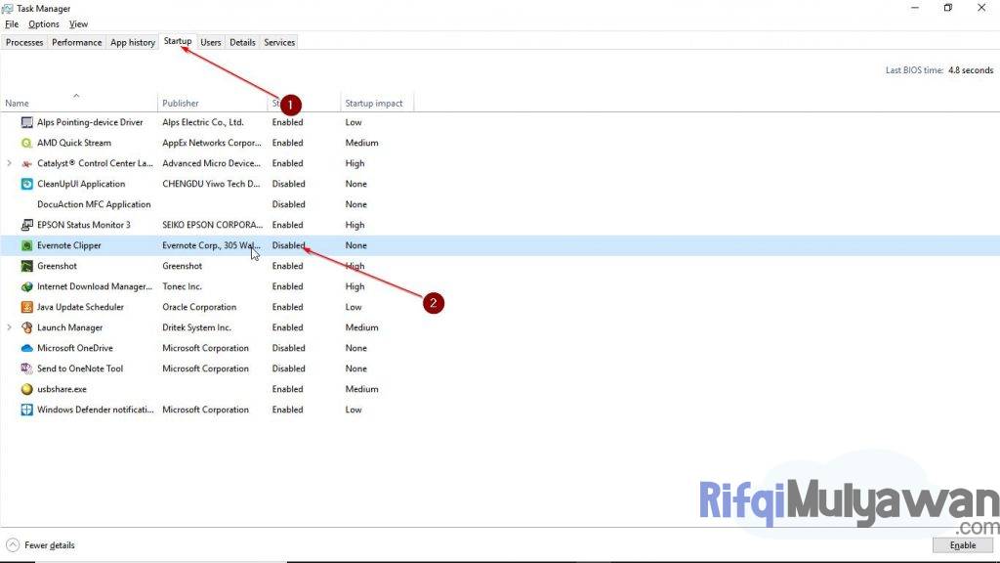Switch to the Services tab
The image size is (1000, 563).
pyautogui.click(x=278, y=42)
